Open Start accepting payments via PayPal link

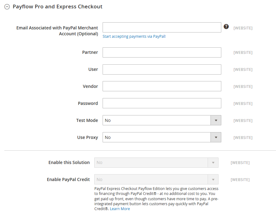tap(134, 36)
